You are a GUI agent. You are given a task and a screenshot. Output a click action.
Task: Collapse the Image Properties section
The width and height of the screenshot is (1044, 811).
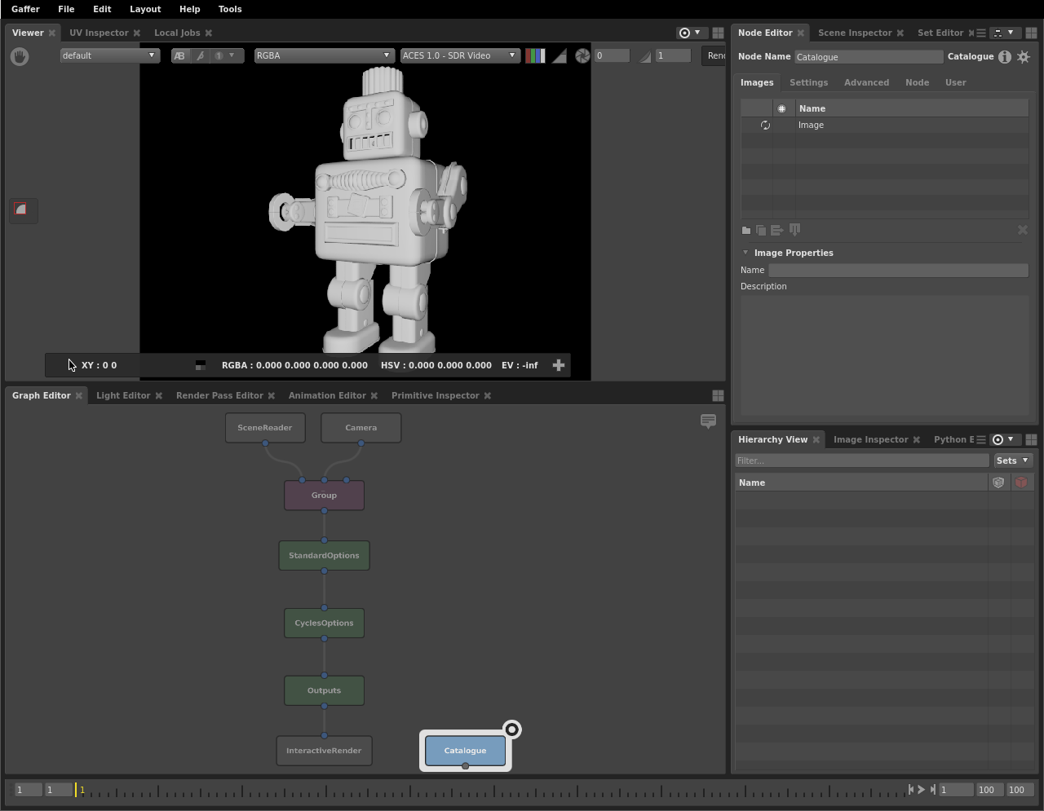click(745, 253)
